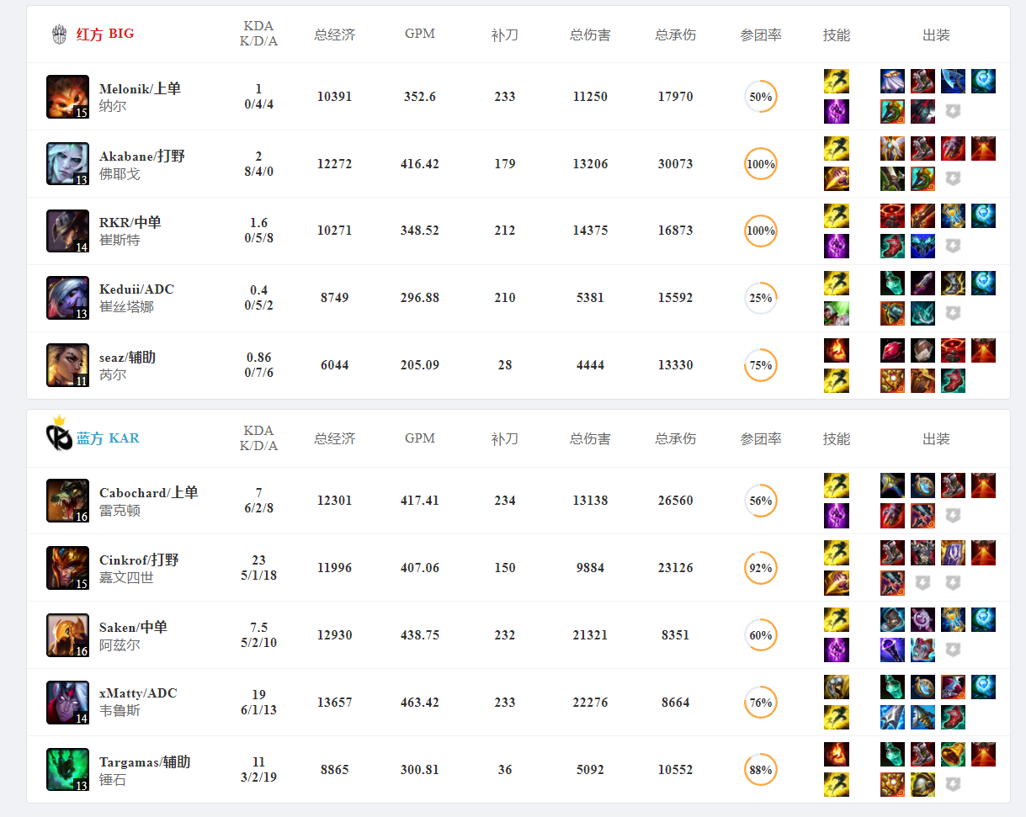Click Cinkrof's Smite summoner spell icon
The image size is (1026, 817).
click(x=837, y=581)
